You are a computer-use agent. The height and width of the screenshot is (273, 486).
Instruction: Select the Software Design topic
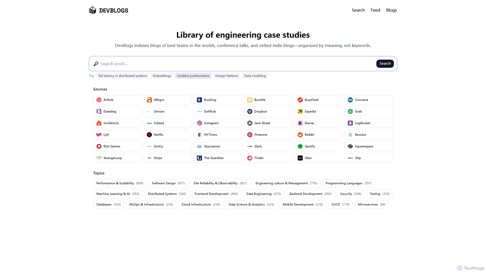[x=169, y=183]
